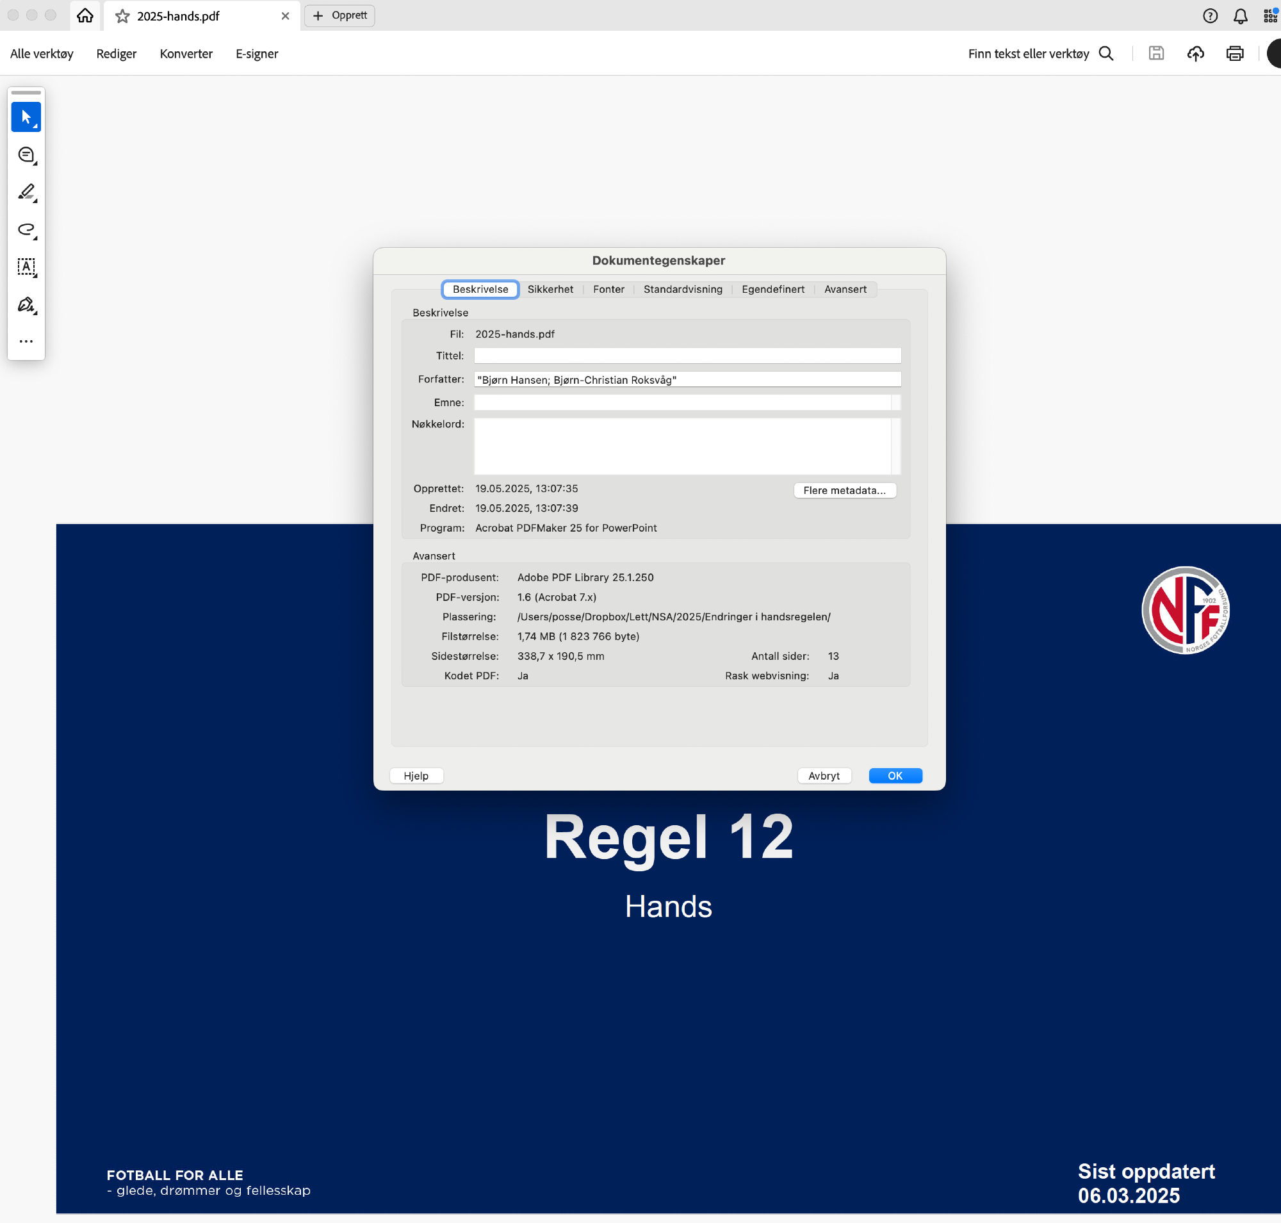Show more tools via three dots
Viewport: 1281px width, 1223px height.
26,341
